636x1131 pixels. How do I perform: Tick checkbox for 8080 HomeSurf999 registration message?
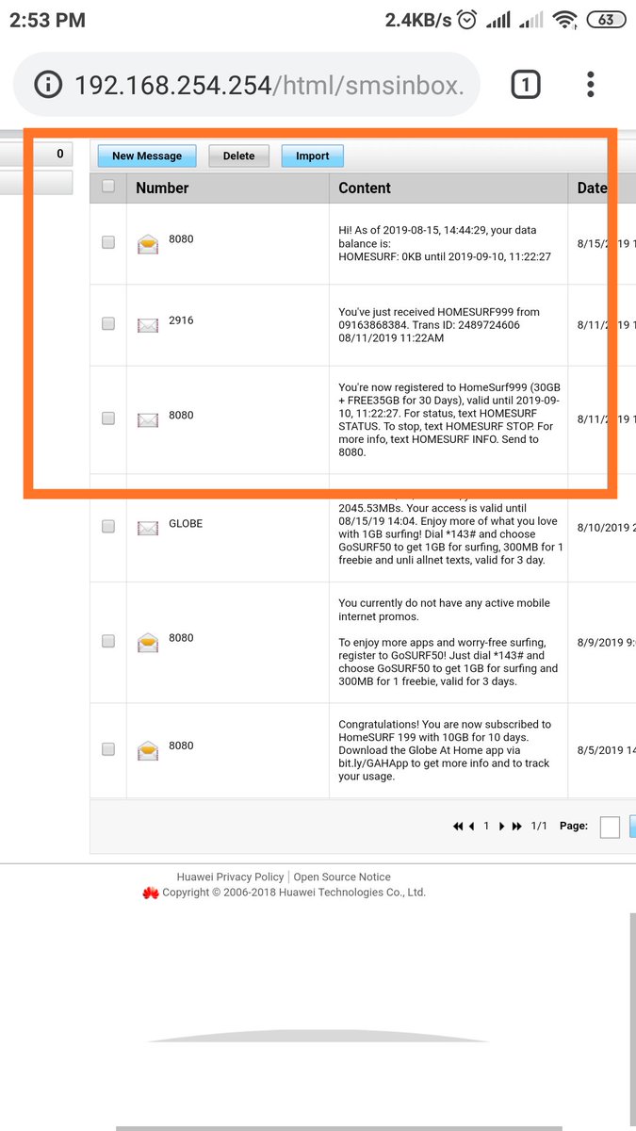pyautogui.click(x=108, y=418)
